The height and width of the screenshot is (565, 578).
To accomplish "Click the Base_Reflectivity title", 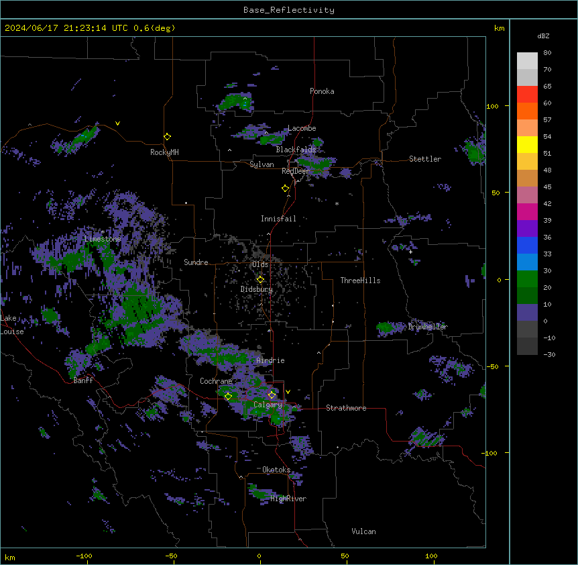I will coord(289,10).
